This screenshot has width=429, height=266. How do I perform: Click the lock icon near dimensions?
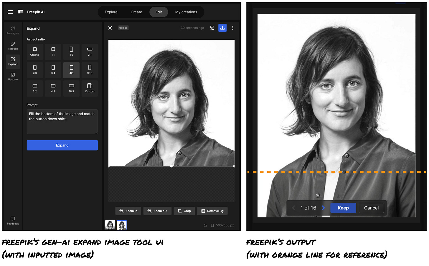coord(205,225)
